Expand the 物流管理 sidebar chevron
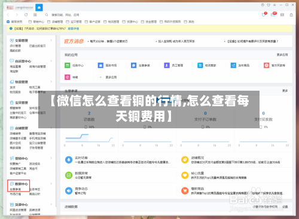Image resolution: width=299 pixels, height=219 pixels. point(51,82)
